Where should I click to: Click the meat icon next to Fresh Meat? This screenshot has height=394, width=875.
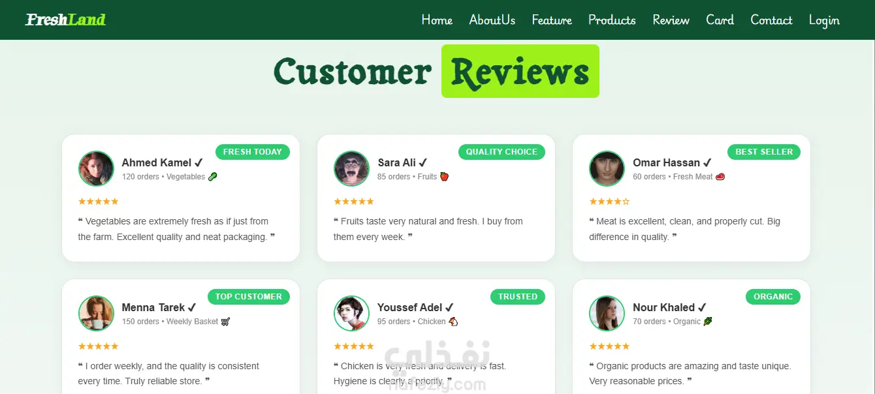[720, 177]
